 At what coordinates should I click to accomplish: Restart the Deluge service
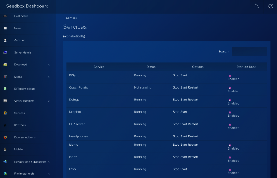pyautogui.click(x=193, y=100)
